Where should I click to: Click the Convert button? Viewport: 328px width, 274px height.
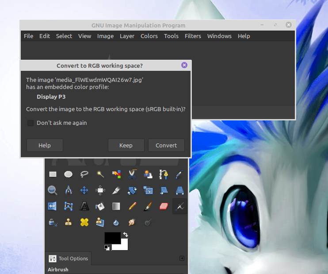pos(166,145)
